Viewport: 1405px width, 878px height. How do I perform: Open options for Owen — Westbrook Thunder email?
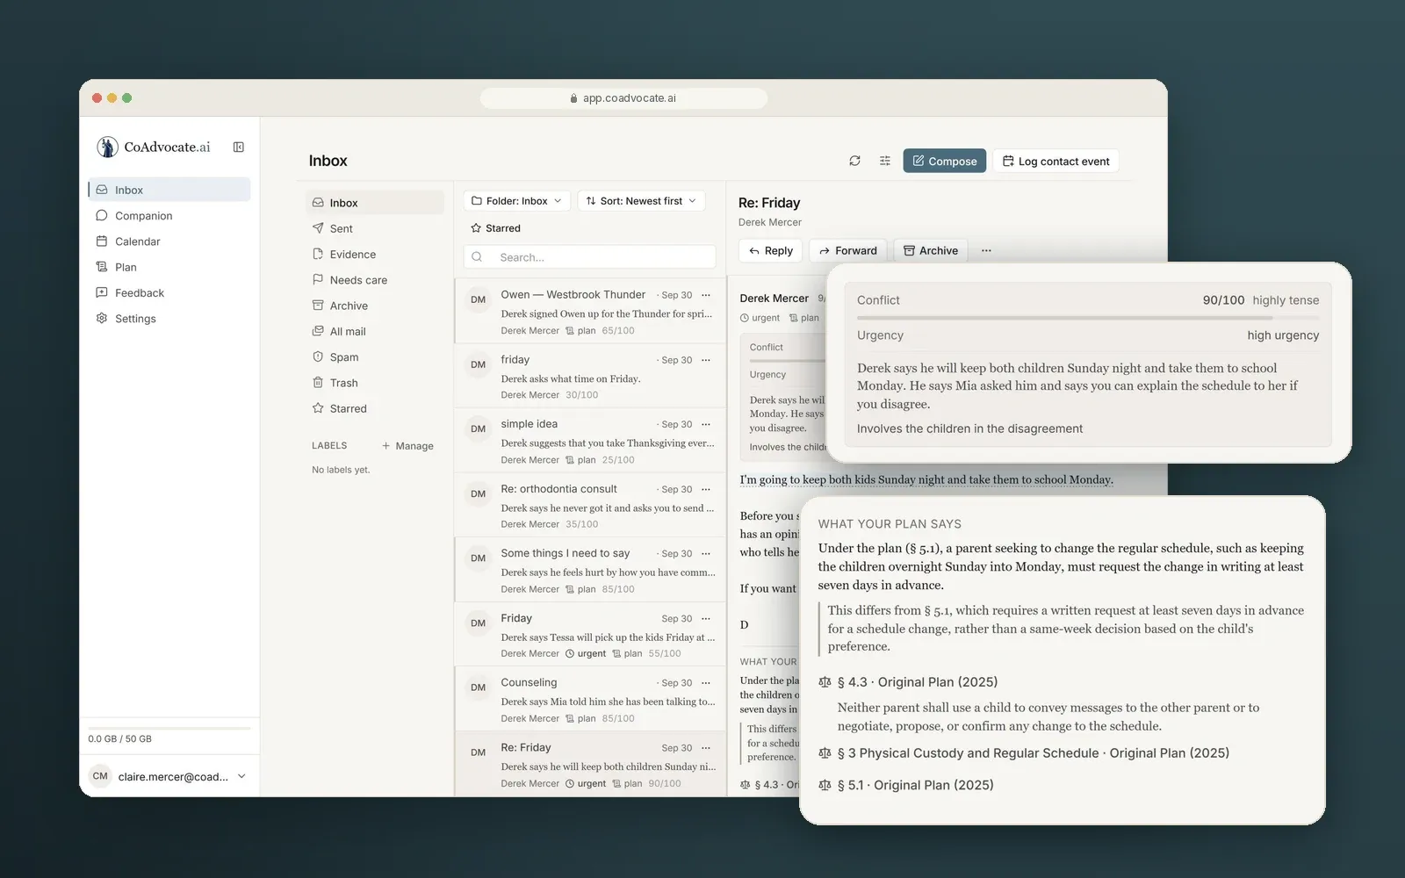[706, 295]
